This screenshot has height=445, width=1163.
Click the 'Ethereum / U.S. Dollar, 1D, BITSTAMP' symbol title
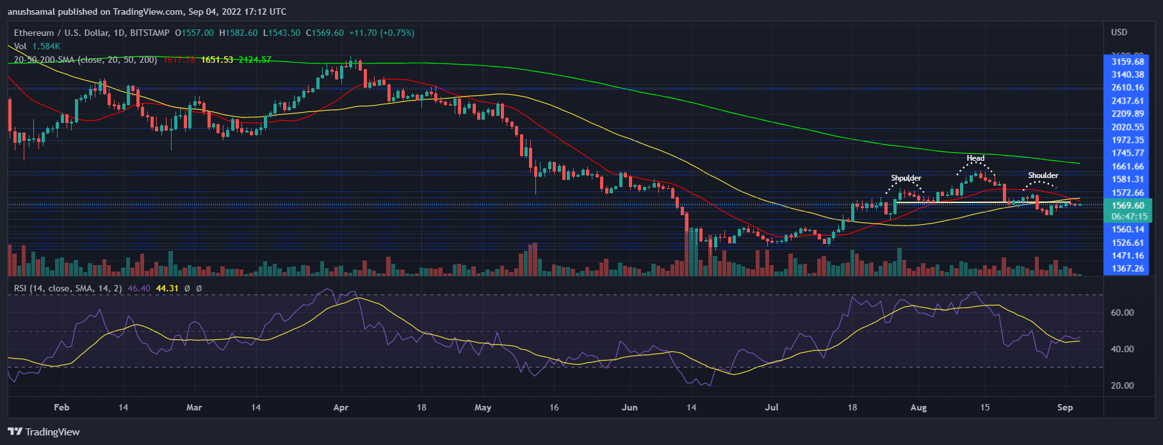point(92,33)
